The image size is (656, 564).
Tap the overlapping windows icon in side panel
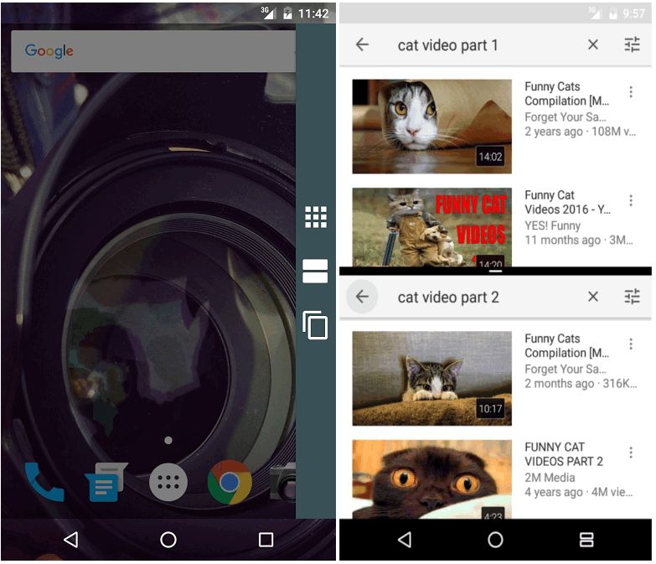point(315,325)
